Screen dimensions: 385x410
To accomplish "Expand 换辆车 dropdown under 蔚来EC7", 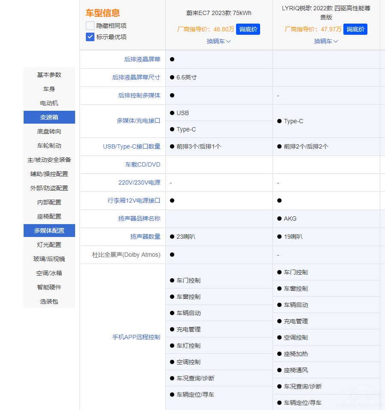I will point(219,41).
